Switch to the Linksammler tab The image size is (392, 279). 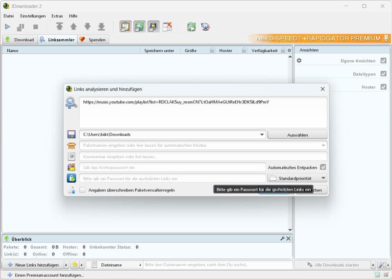pyautogui.click(x=57, y=40)
